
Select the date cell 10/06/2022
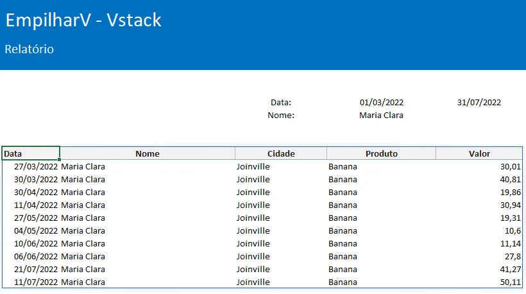pos(36,244)
